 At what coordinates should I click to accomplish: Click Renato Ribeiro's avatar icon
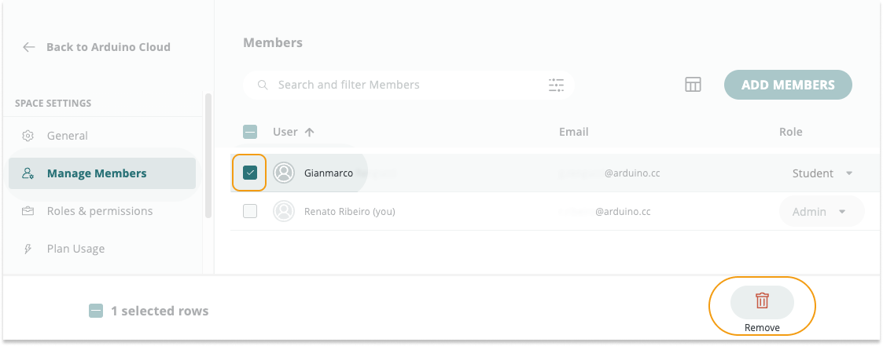pyautogui.click(x=283, y=211)
